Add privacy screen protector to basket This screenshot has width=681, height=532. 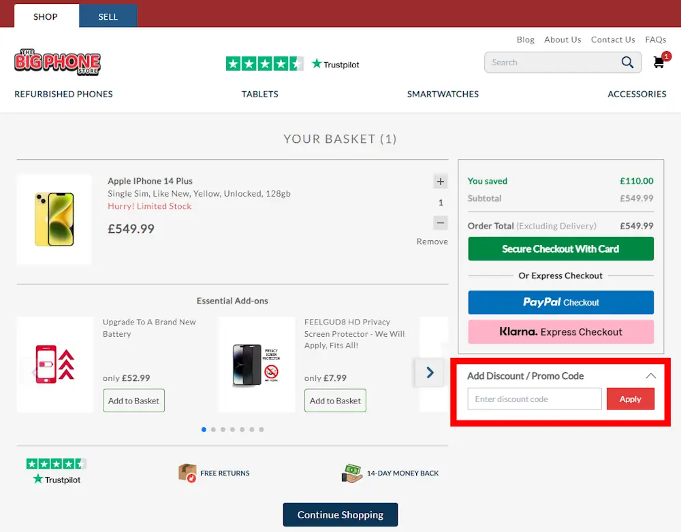(x=335, y=401)
